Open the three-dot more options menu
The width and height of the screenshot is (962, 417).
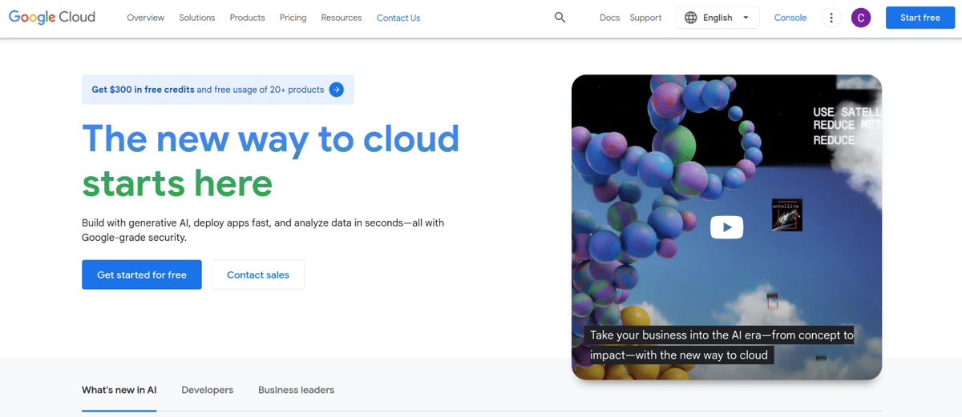point(831,18)
